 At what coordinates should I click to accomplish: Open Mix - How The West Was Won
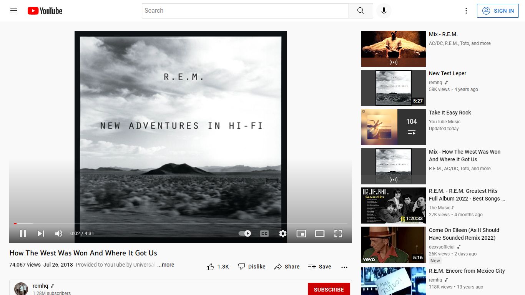tap(465, 156)
